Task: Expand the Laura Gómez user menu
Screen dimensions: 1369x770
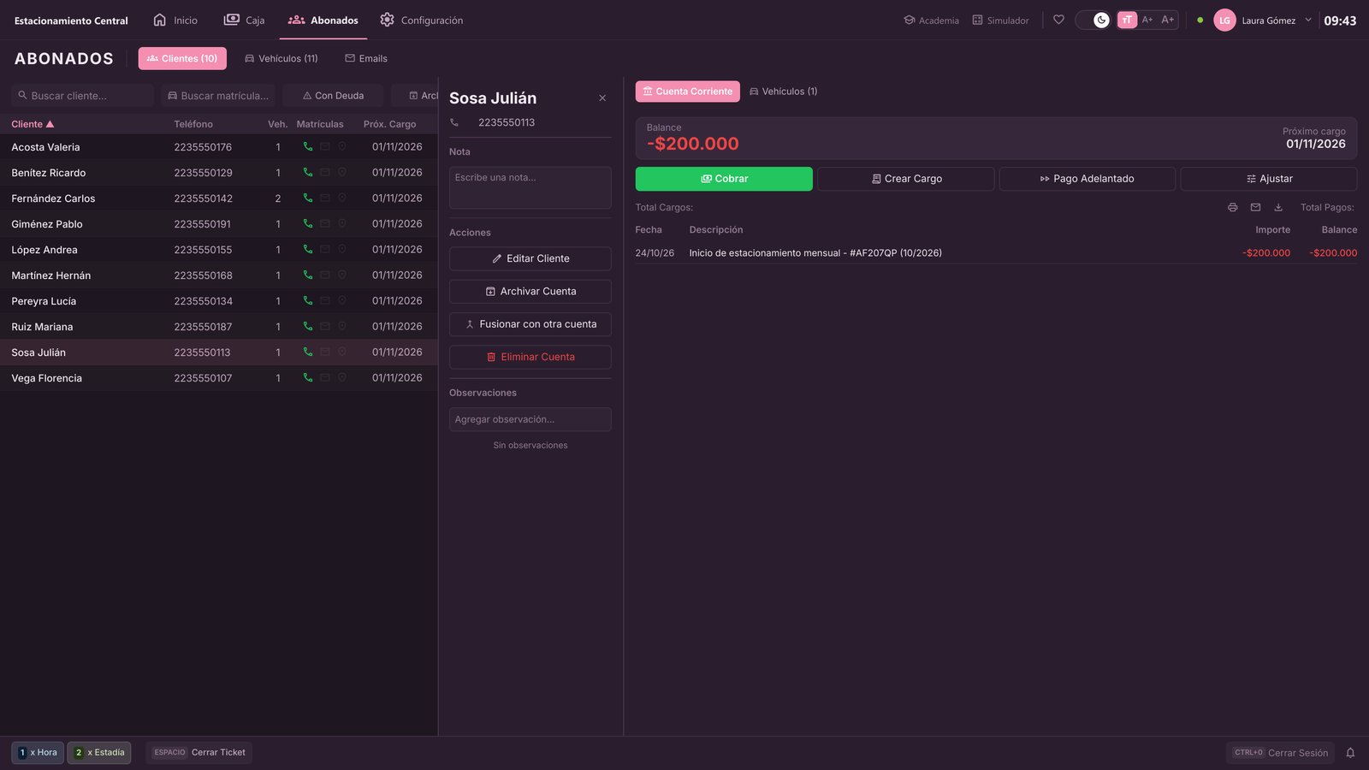Action: click(x=1308, y=20)
